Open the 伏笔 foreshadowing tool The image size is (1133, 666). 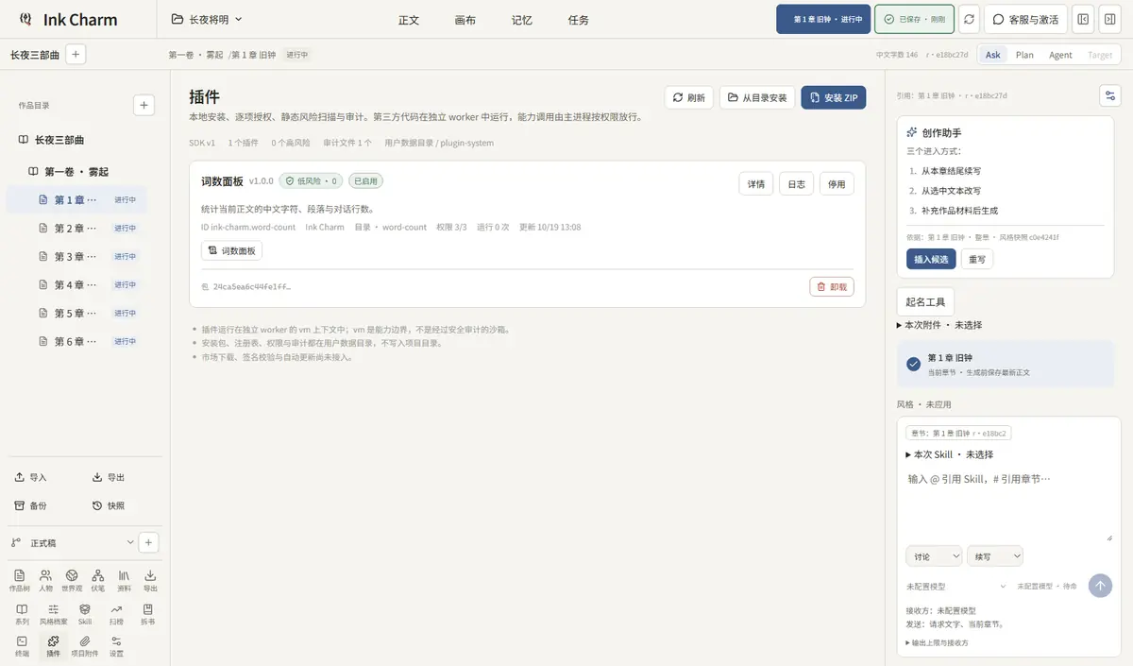[x=98, y=580]
